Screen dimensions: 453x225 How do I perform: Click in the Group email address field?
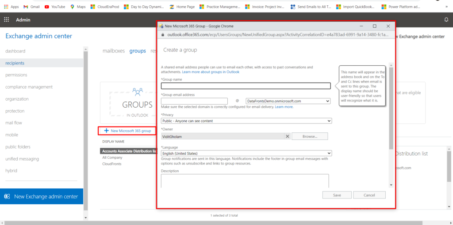[x=195, y=101]
